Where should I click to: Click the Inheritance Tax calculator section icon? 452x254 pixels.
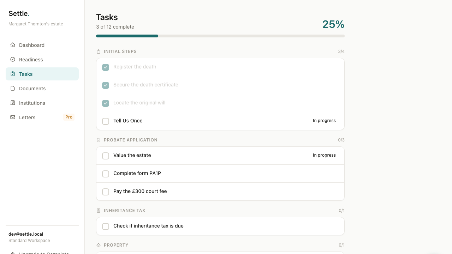99,211
